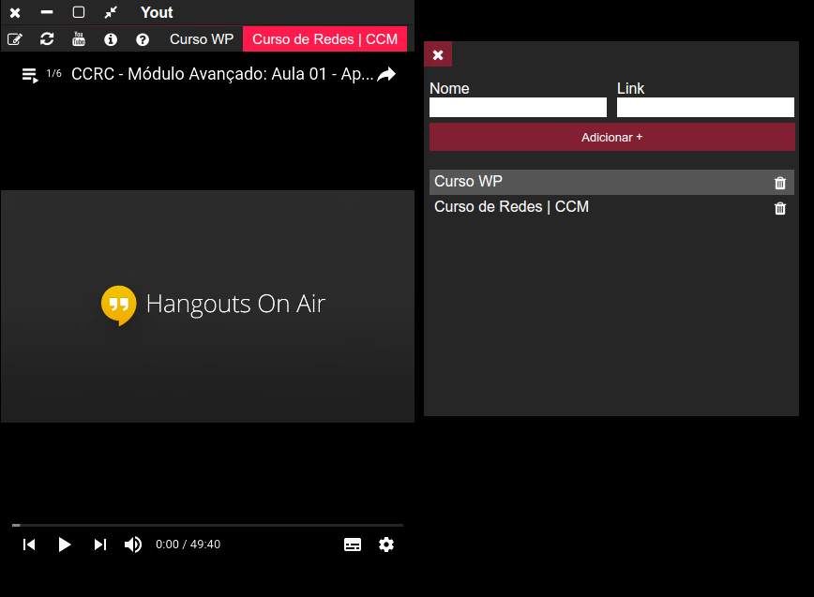Select Curso WP list entry

pos(611,182)
